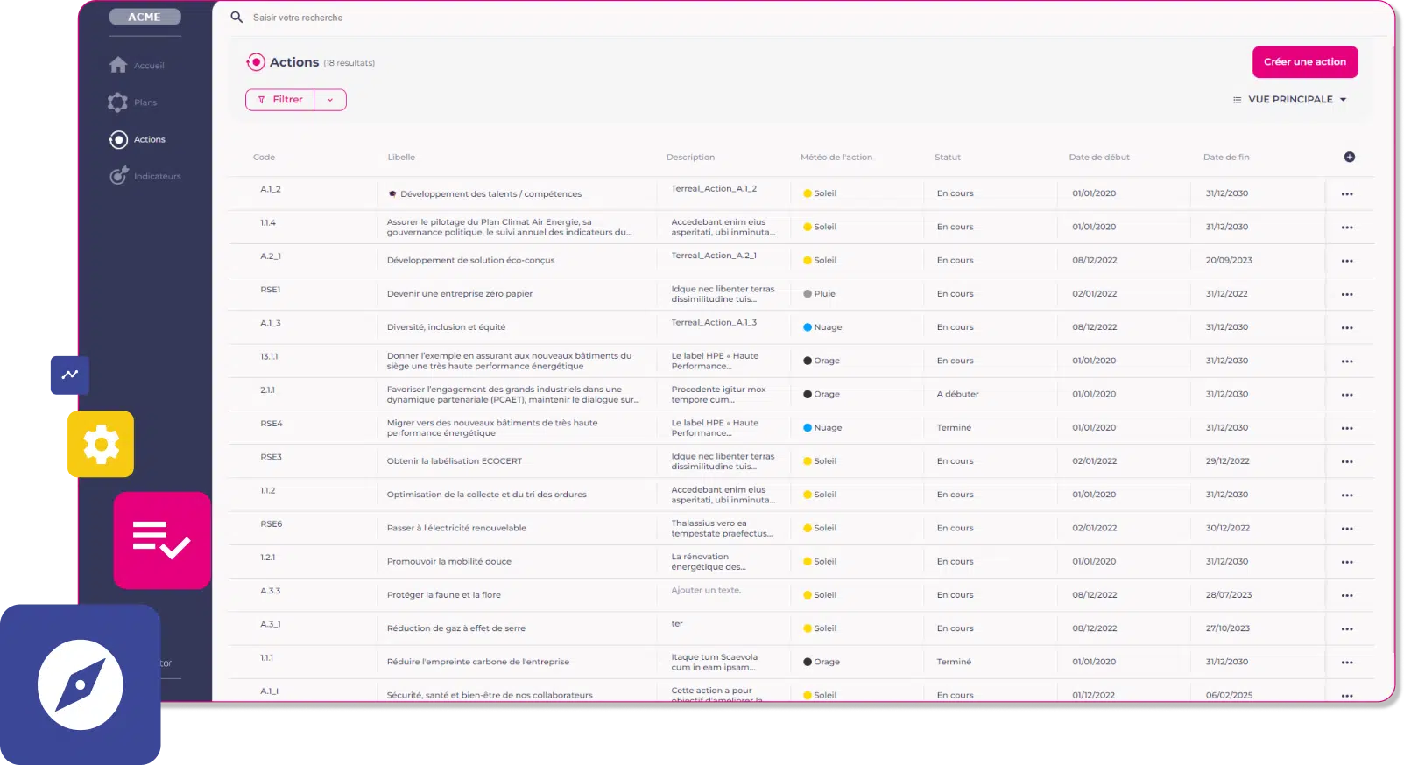Open row menu for action 2.1.1
1404x765 pixels.
[x=1347, y=395]
